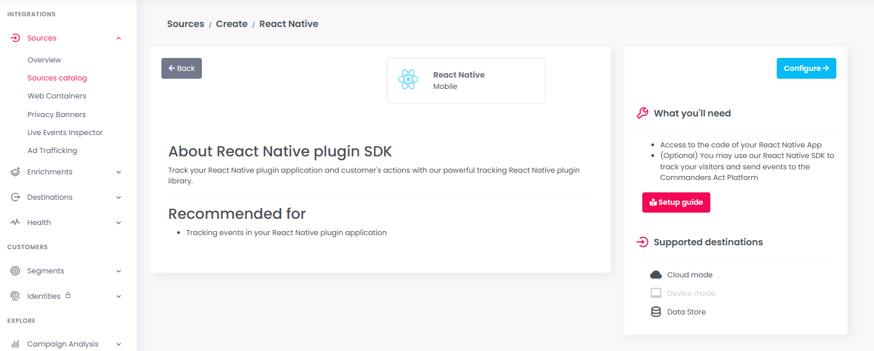Click the Destinations arrow icon
The height and width of the screenshot is (351, 874).
(15, 197)
